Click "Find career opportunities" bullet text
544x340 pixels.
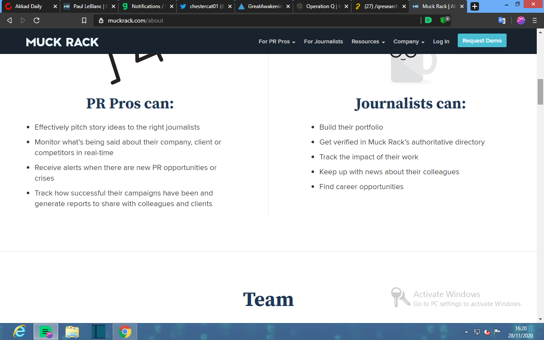point(361,187)
